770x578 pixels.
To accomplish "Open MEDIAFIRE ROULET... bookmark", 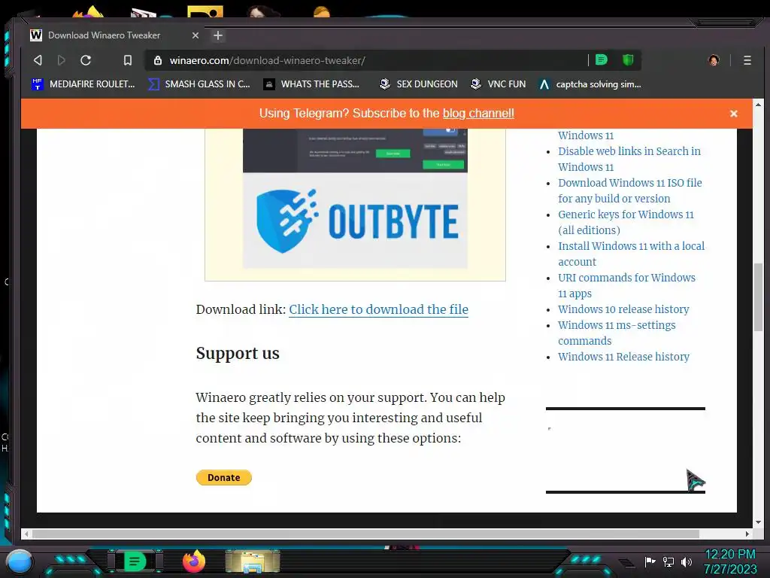I will (83, 84).
